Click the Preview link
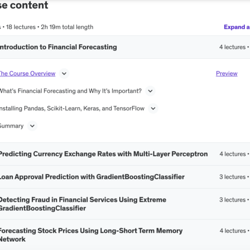 227,73
